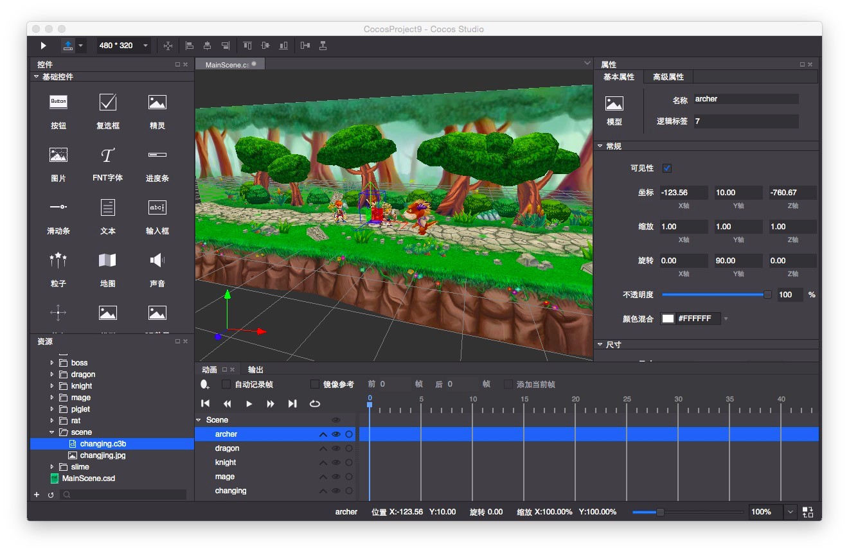Screen dimensions: 849x553
Task: Collapse the Scene timeline tree
Action: pyautogui.click(x=199, y=420)
